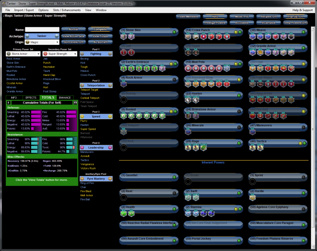Click the image icon beside Cumulative Totals
Viewport: 317px width, 251px height.
(75, 103)
